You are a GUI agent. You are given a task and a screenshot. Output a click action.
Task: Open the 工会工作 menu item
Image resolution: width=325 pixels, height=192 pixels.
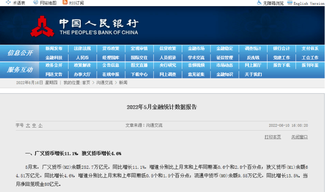point(310,57)
